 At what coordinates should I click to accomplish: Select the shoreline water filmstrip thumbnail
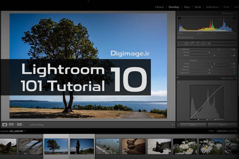coord(108,146)
